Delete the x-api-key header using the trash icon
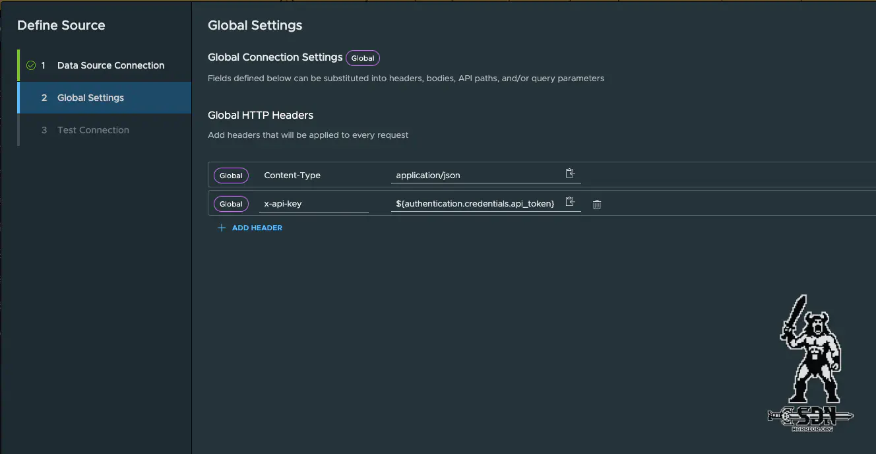This screenshot has width=876, height=454. (x=596, y=205)
